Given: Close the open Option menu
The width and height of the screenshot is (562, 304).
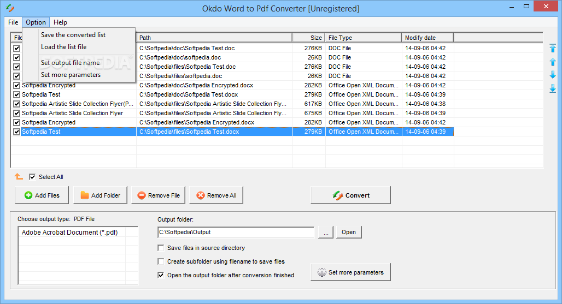Looking at the screenshot, I should 36,22.
